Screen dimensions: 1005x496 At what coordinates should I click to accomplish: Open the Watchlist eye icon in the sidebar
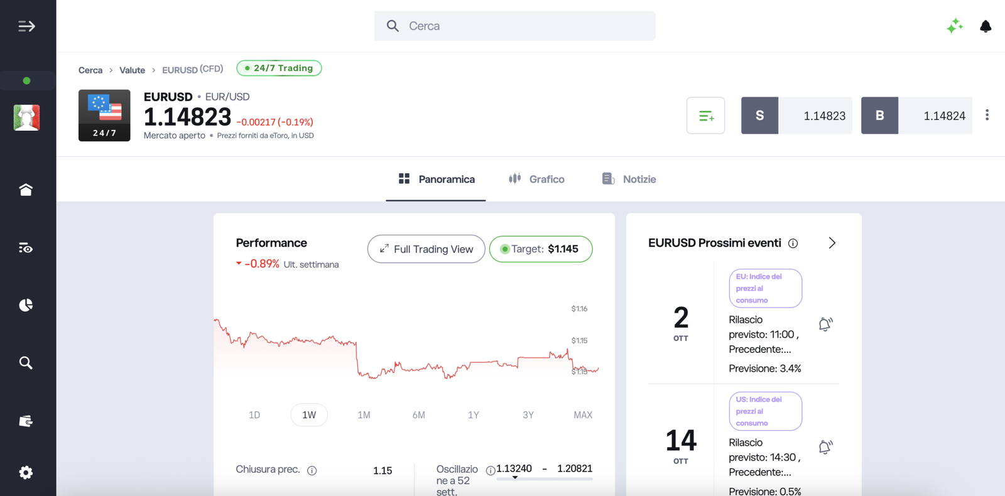26,248
